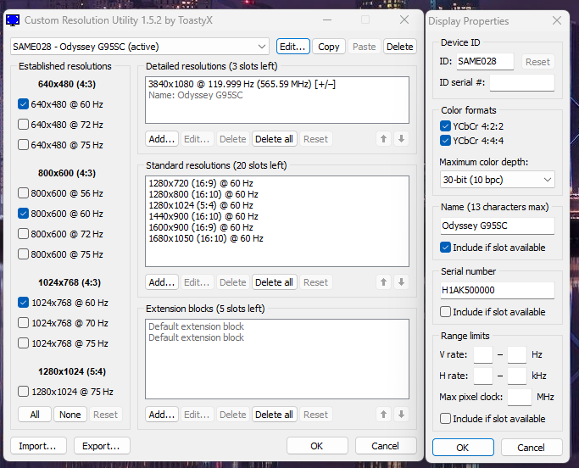Viewport: 579px width, 468px height.
Task: Click Delete all under Standard resolutions
Action: (274, 282)
